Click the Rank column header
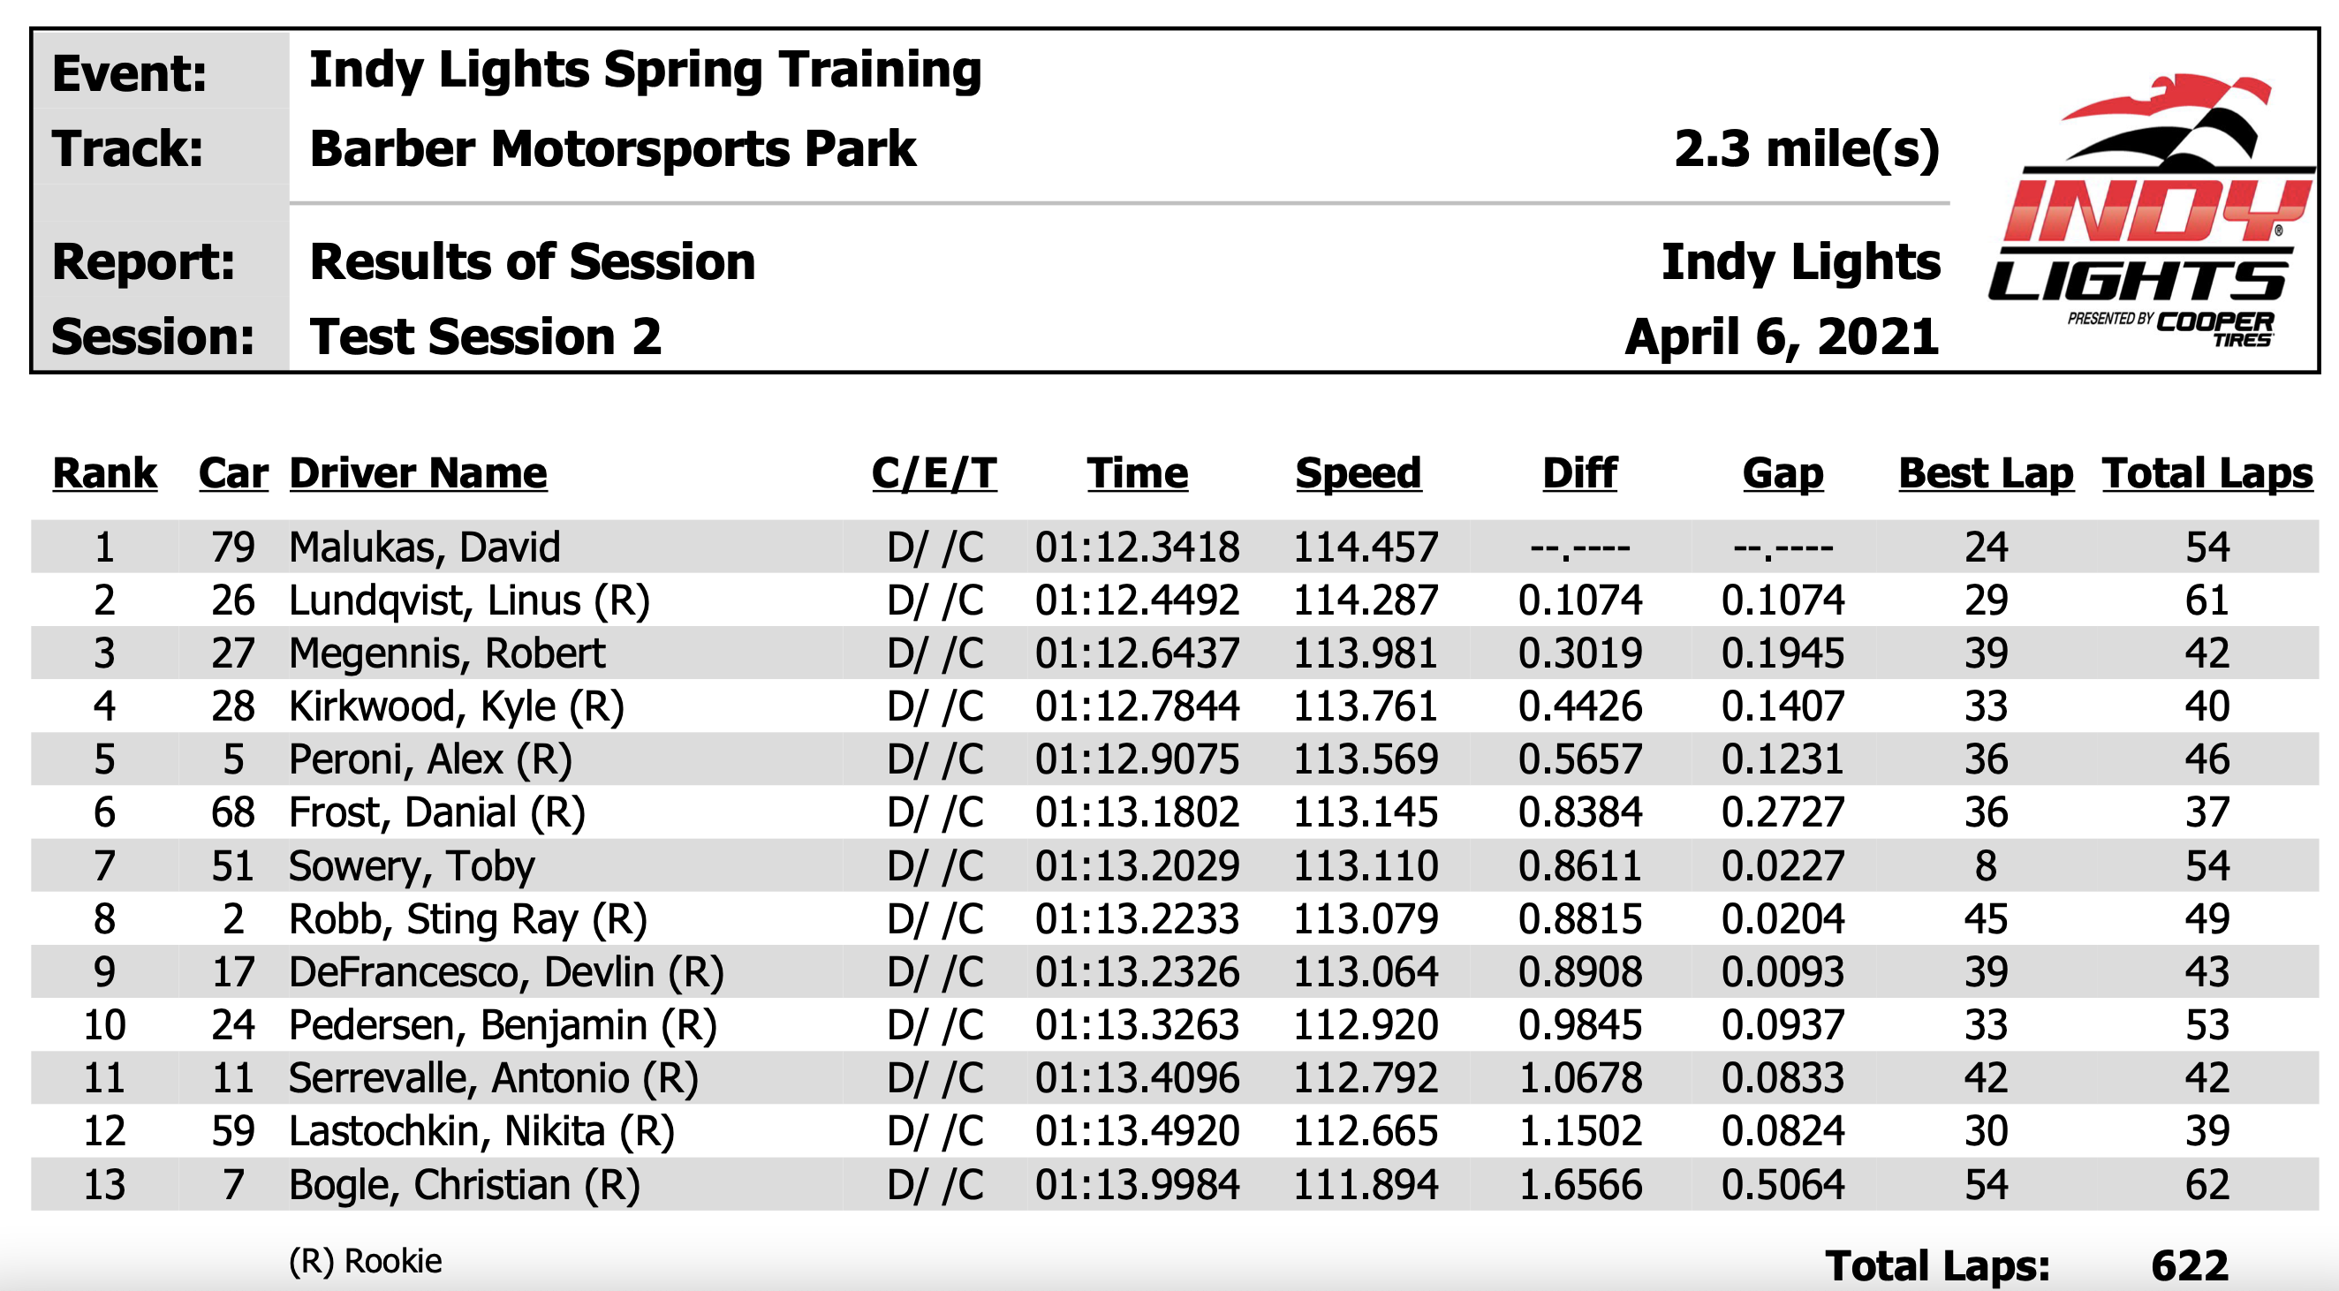Viewport: 2339px width, 1291px height. coord(104,473)
